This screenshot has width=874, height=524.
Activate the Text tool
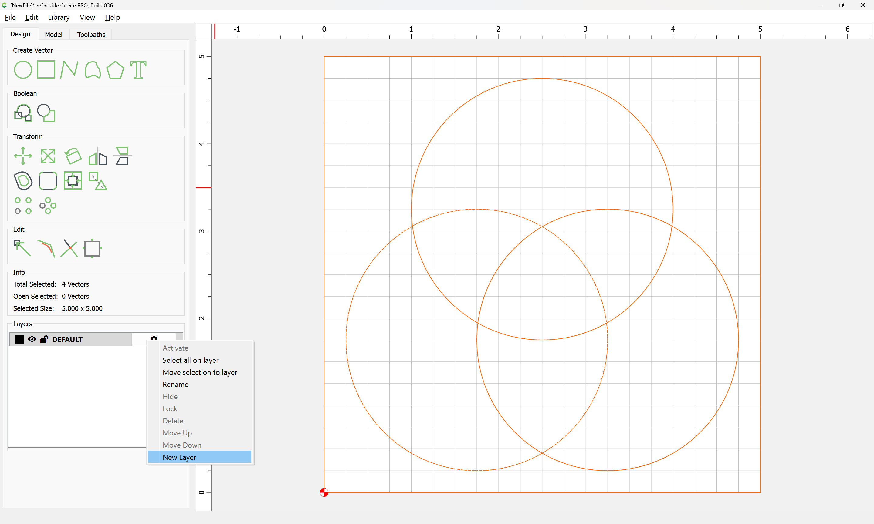pos(138,69)
